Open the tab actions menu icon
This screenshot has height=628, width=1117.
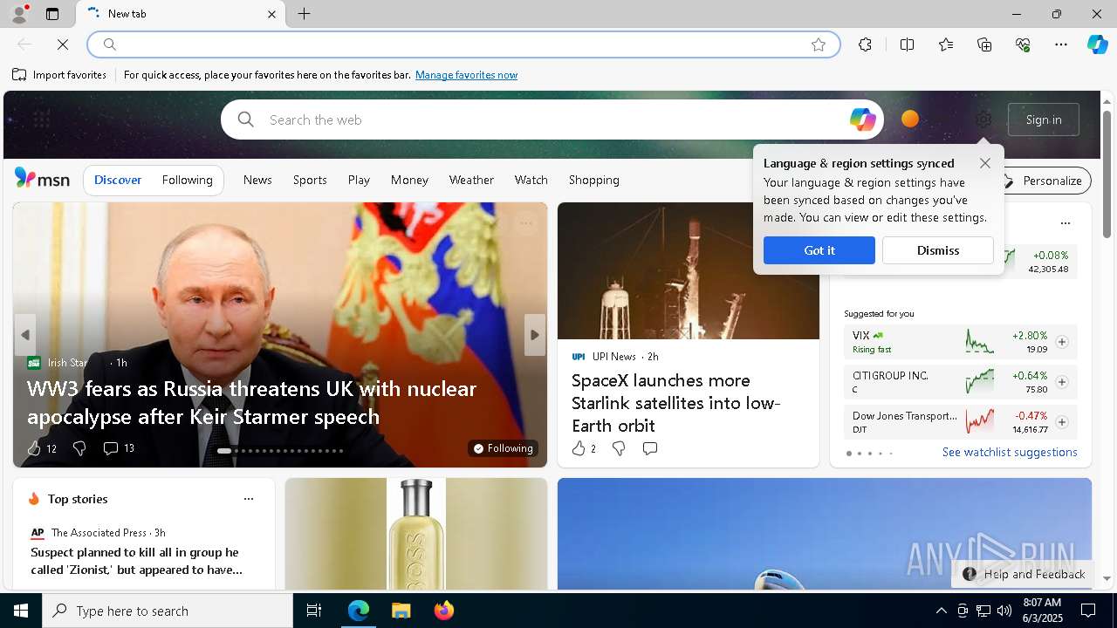52,14
